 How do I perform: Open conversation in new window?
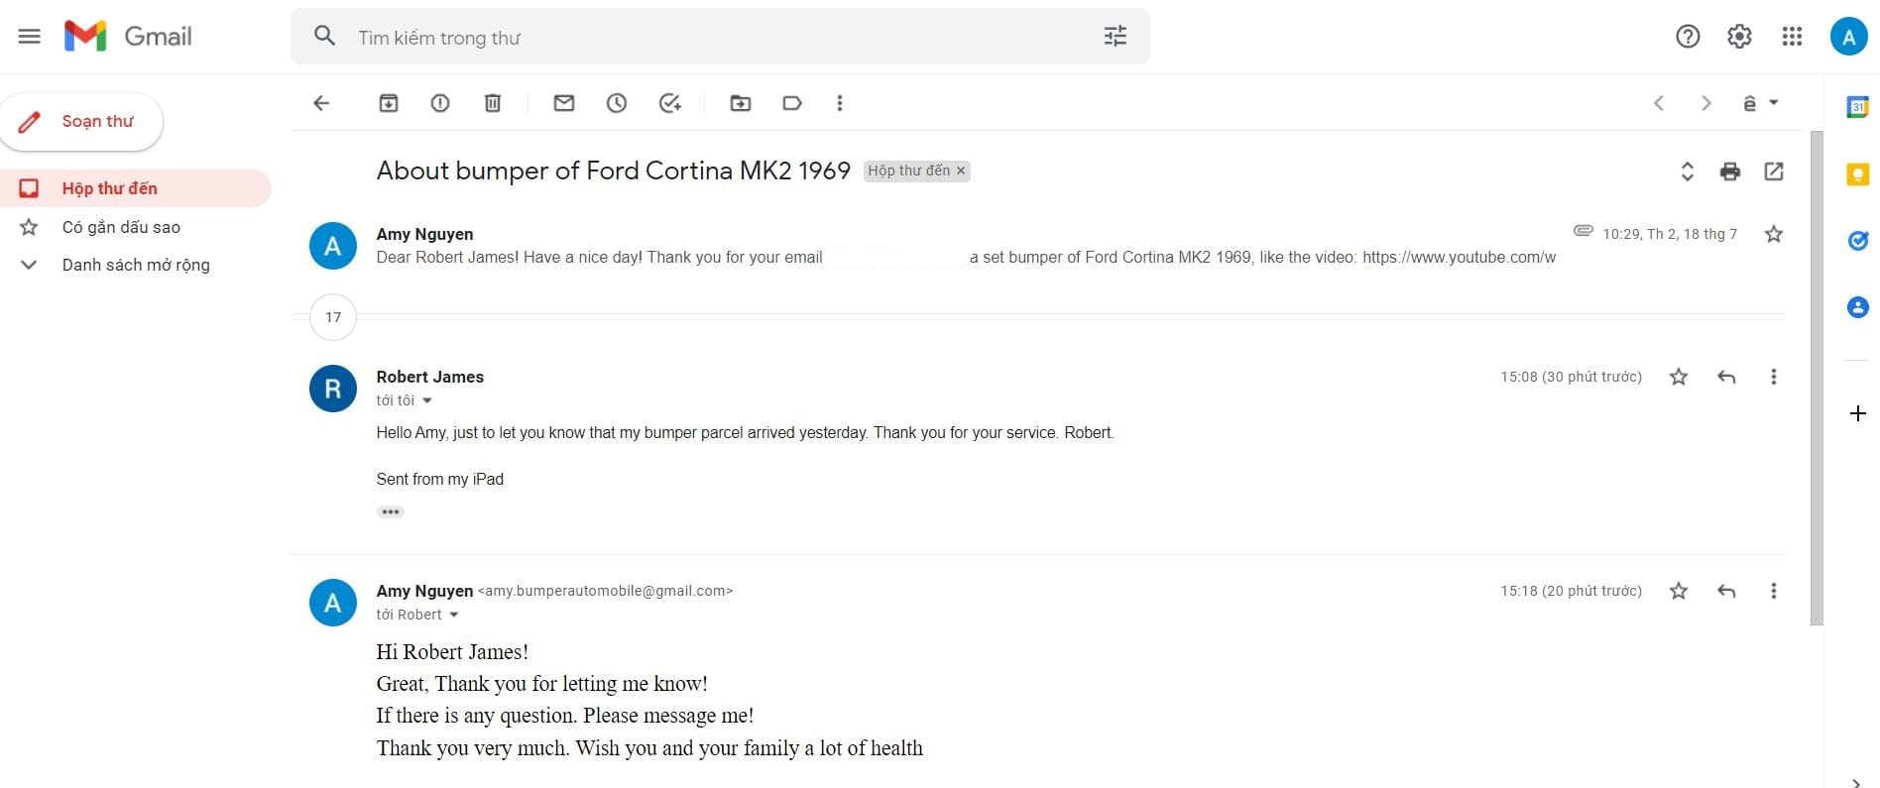click(x=1774, y=171)
